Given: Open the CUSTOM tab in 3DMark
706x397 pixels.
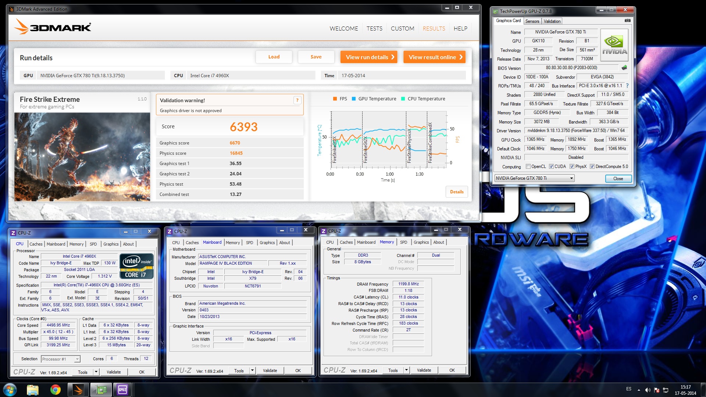Looking at the screenshot, I should [x=402, y=28].
